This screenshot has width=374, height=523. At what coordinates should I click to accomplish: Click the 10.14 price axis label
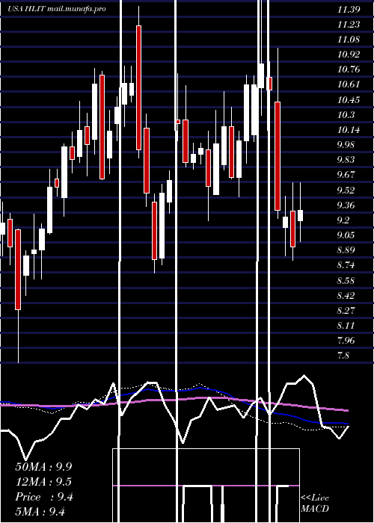point(349,130)
